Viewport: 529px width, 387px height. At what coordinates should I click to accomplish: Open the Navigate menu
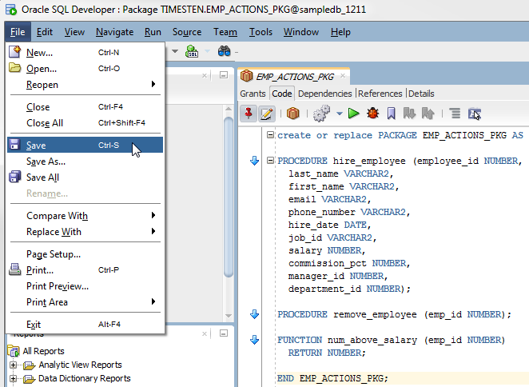point(115,32)
